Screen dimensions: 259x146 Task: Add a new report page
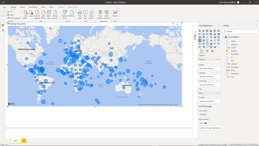pos(24,141)
